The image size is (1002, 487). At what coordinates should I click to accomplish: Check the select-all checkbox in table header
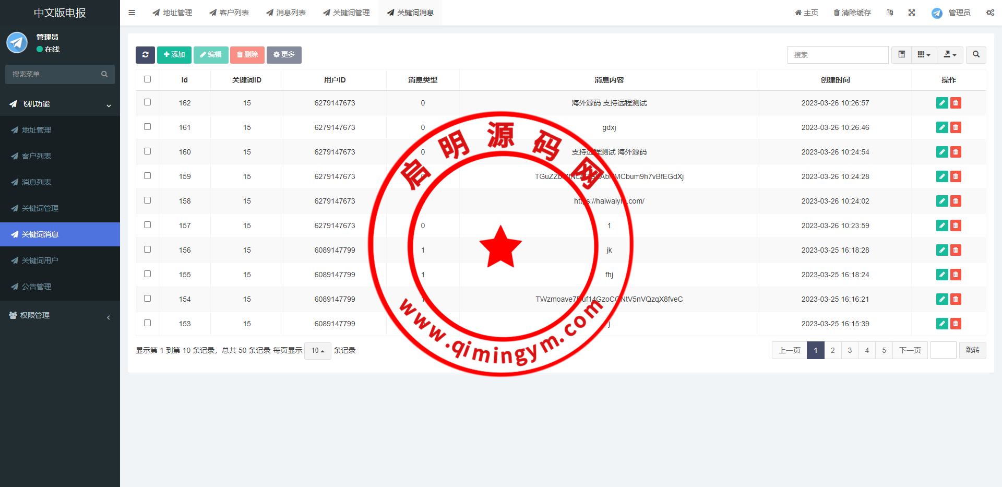click(148, 79)
